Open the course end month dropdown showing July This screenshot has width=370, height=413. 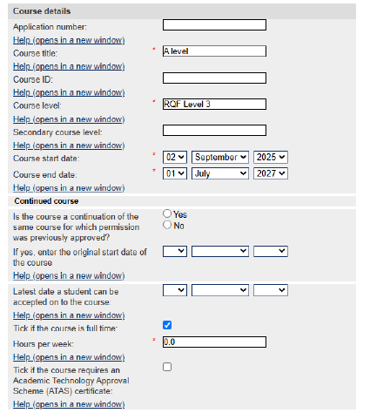pyautogui.click(x=220, y=173)
